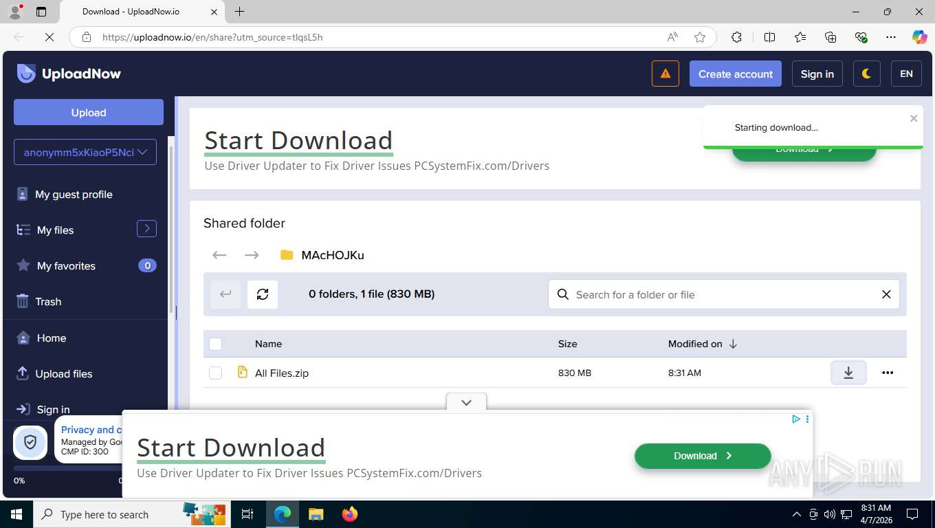Click the folder back arrow
This screenshot has height=528, width=935.
click(x=219, y=255)
